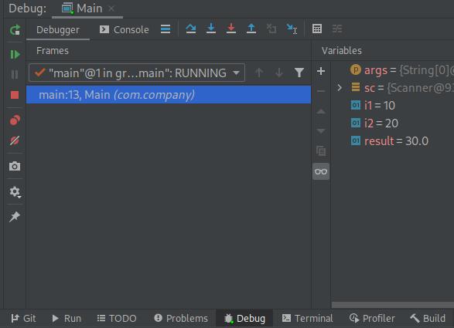Open View Breakpoints red circles icon
454x328 pixels.
(15, 120)
